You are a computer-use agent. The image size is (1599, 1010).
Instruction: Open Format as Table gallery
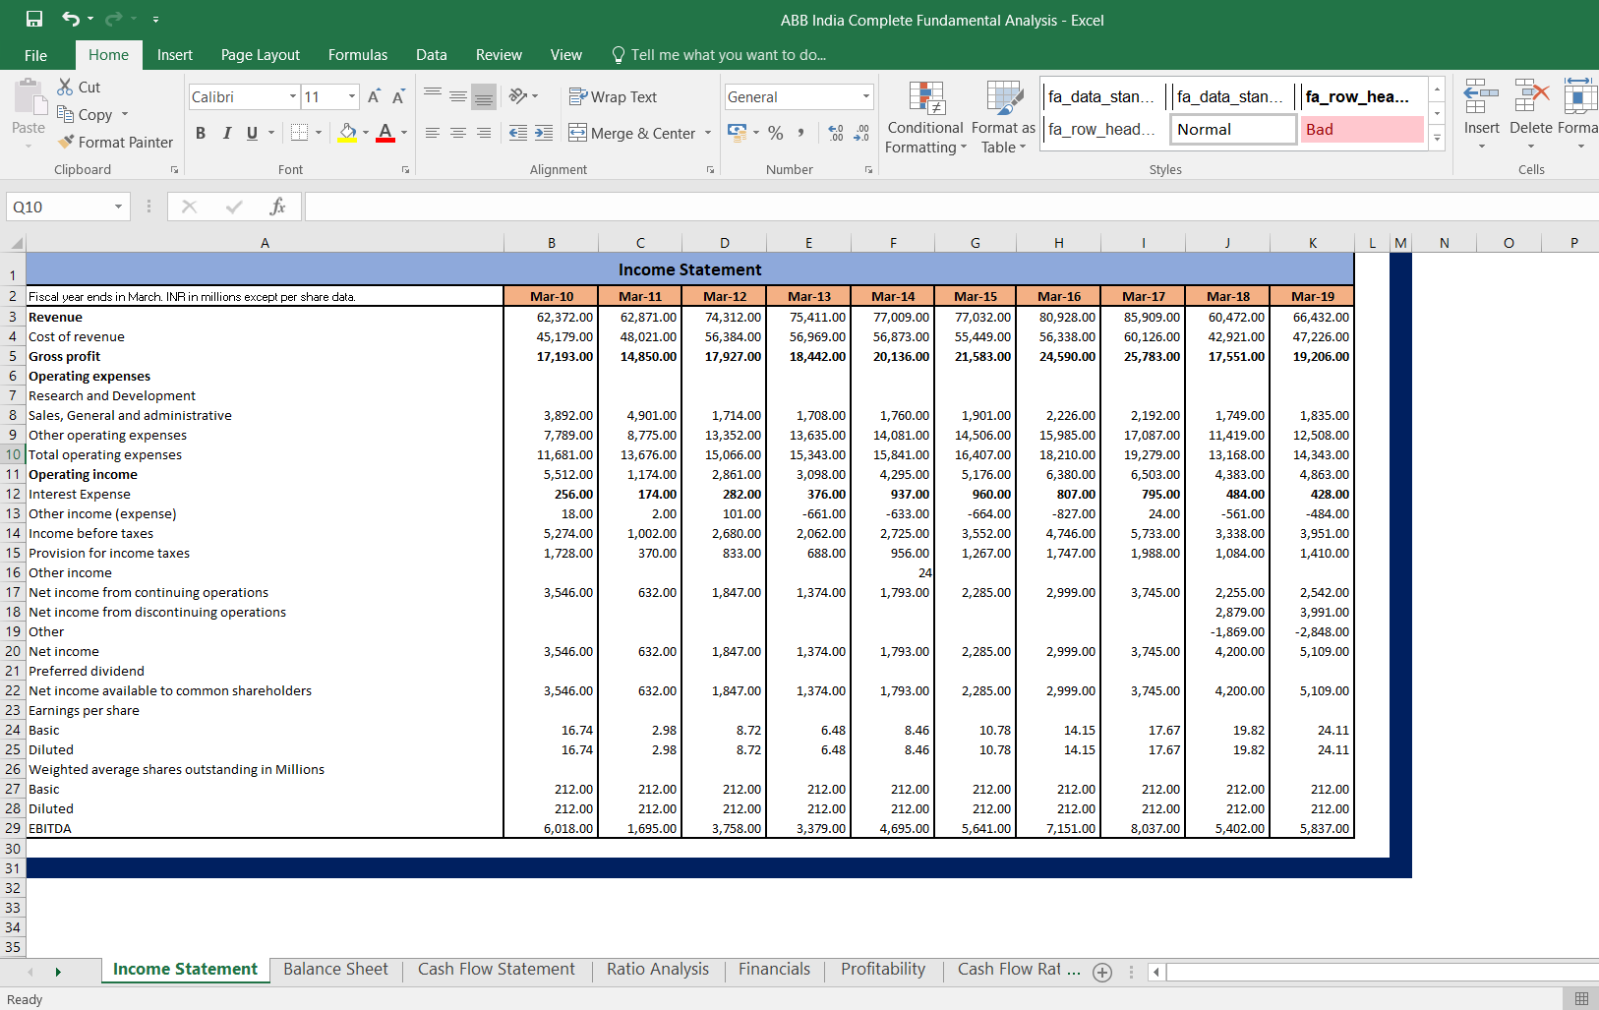(1003, 118)
